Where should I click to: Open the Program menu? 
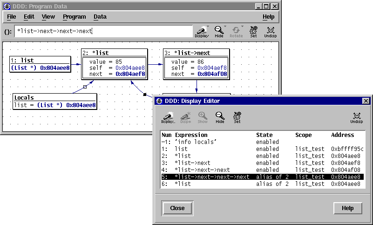[74, 17]
